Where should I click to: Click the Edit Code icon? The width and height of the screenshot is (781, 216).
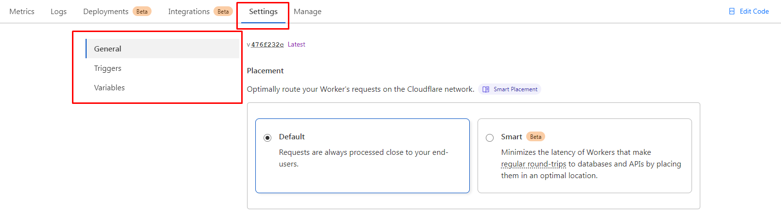[731, 11]
